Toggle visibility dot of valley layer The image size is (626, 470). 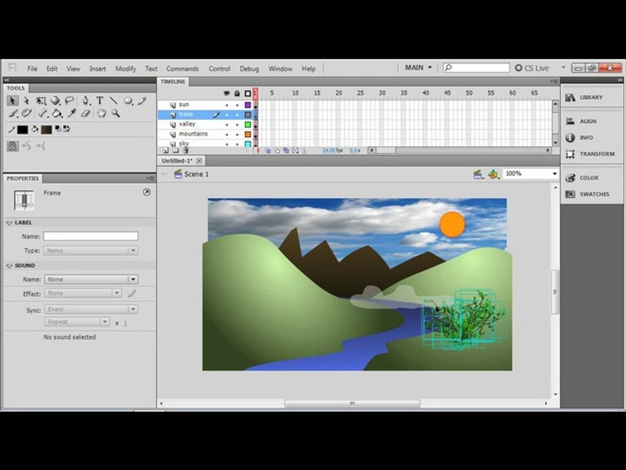[x=227, y=125]
